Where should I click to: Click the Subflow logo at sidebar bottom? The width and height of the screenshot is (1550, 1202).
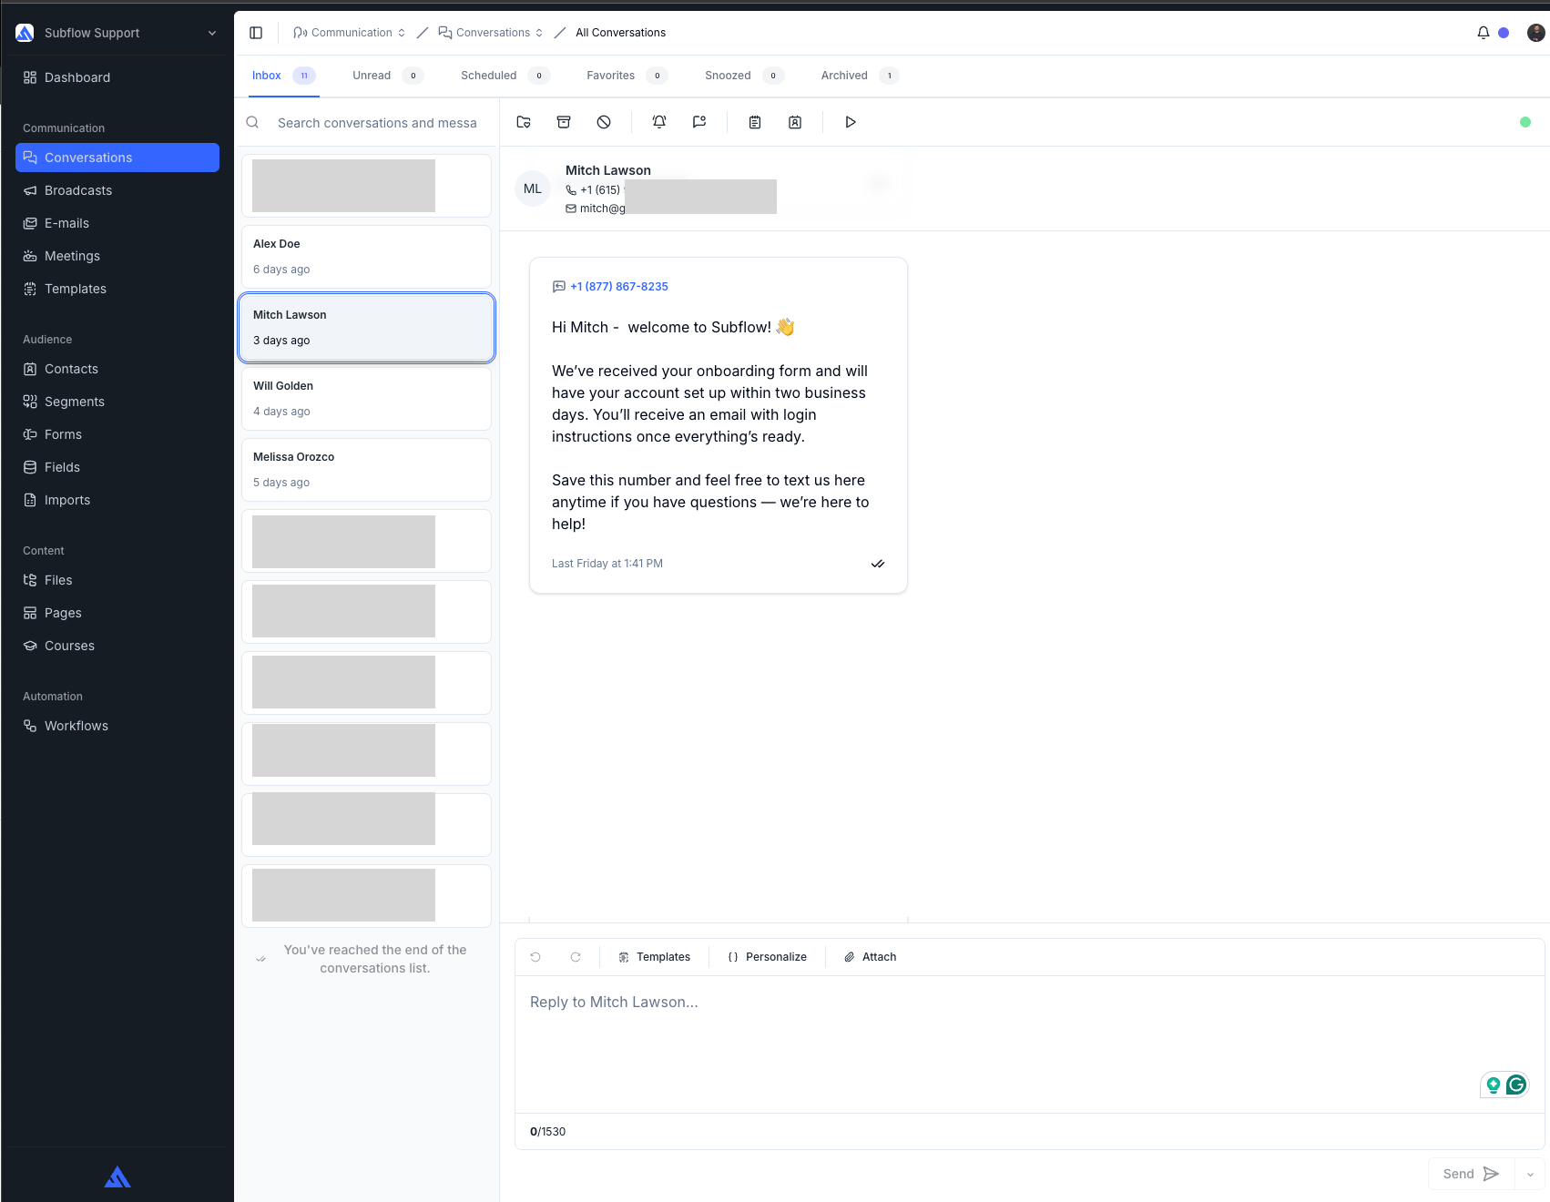pos(117,1177)
